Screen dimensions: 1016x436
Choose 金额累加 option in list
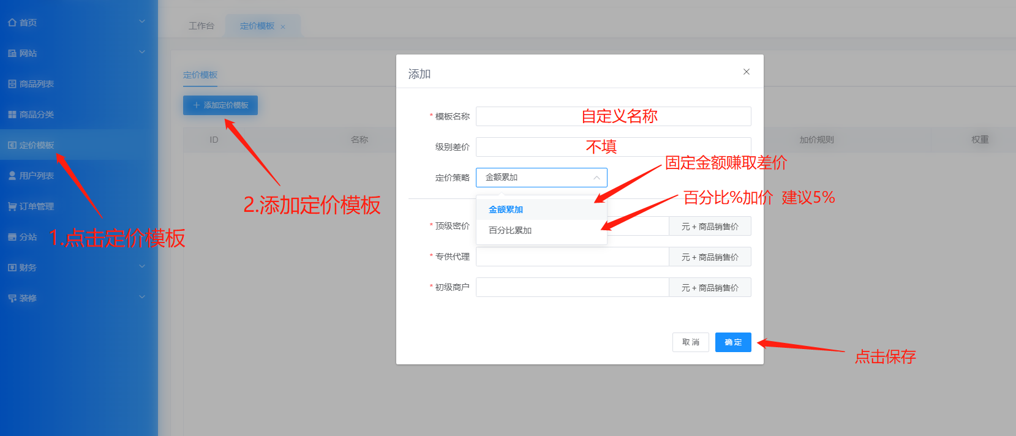506,209
